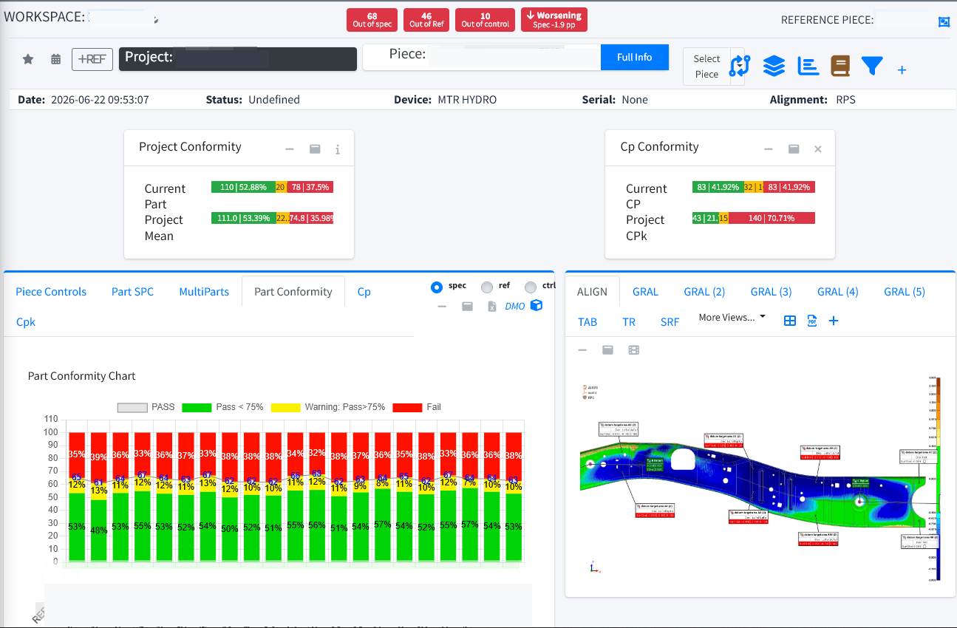Collapse the Project Conformity panel
Image resolution: width=957 pixels, height=628 pixels.
click(x=290, y=149)
